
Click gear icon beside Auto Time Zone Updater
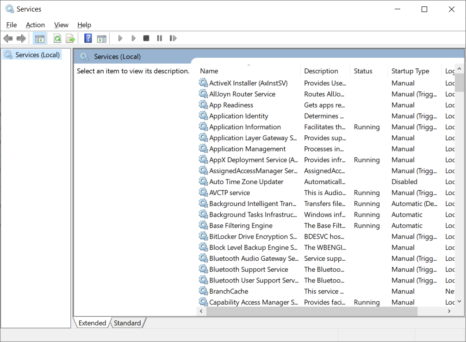click(203, 181)
